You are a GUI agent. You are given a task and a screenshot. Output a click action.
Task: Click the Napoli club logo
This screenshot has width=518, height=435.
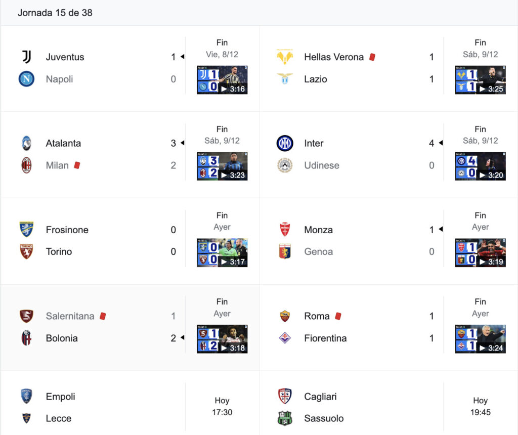tap(26, 79)
